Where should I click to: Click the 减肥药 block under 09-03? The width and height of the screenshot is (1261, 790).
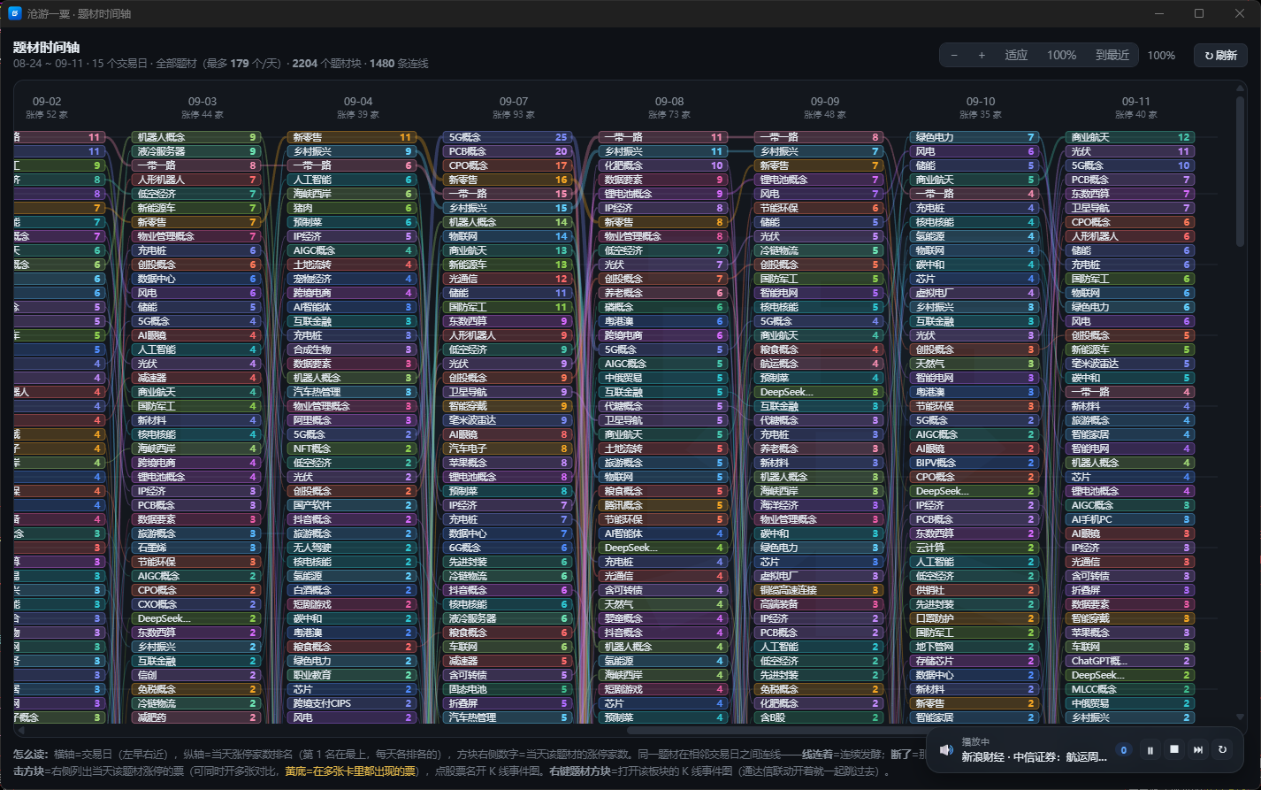click(196, 717)
